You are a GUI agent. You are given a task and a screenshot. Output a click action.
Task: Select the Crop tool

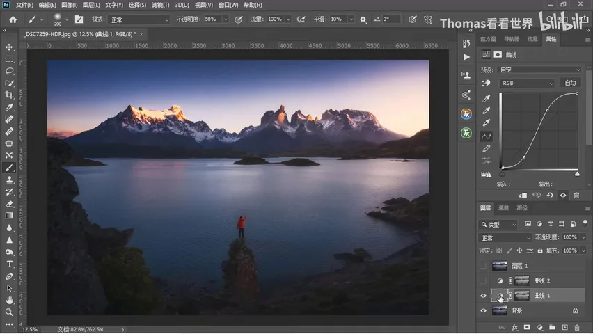[x=10, y=95]
